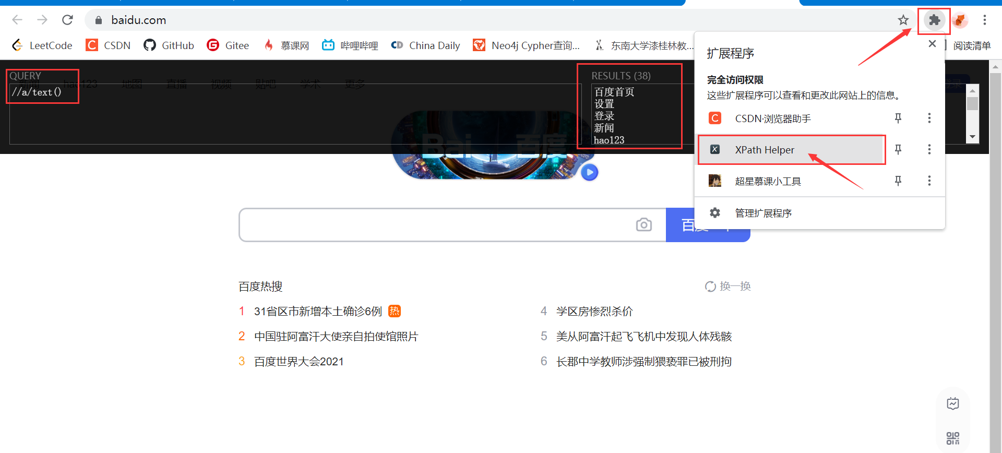Open the 慕课网 bookmark

pyautogui.click(x=286, y=45)
